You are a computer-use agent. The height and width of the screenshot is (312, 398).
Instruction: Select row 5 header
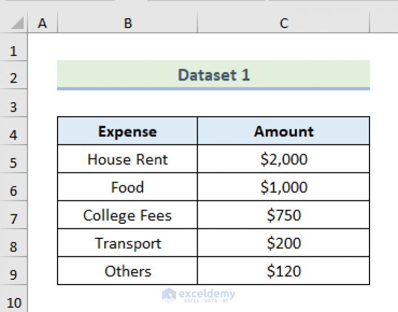(x=13, y=159)
